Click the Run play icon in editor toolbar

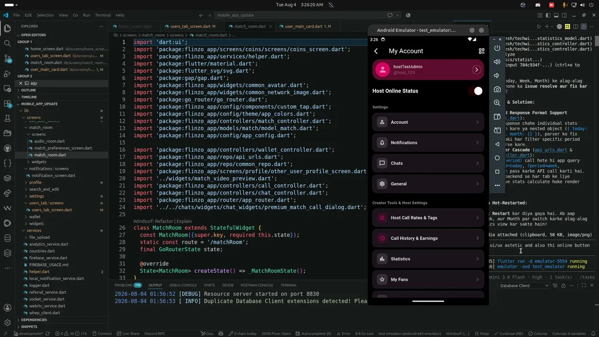539,27
